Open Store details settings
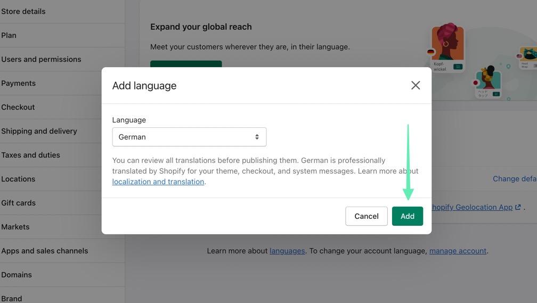 23,11
